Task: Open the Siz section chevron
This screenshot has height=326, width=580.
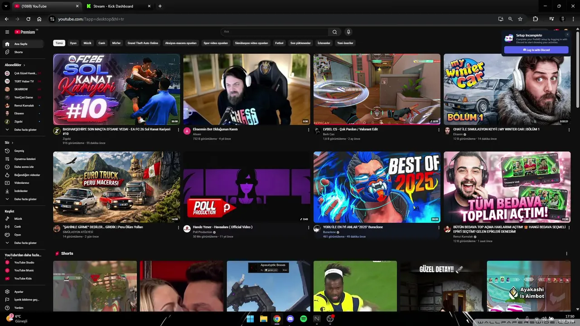Action: point(12,143)
